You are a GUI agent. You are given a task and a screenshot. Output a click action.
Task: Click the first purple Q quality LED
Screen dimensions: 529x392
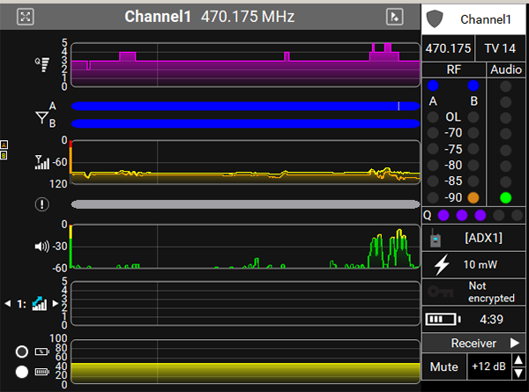pos(443,215)
